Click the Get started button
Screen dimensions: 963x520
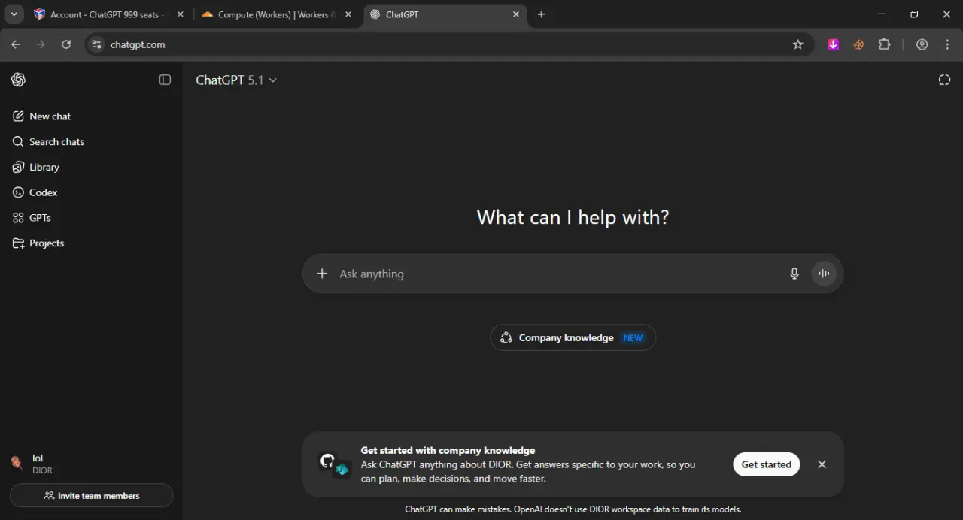pyautogui.click(x=767, y=464)
